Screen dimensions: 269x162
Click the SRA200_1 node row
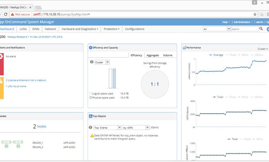[54, 143]
